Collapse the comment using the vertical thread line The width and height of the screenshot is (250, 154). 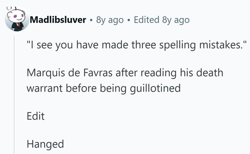14,95
